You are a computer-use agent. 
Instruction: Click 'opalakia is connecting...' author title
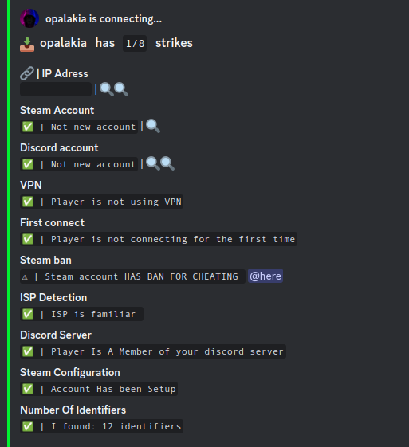point(104,19)
